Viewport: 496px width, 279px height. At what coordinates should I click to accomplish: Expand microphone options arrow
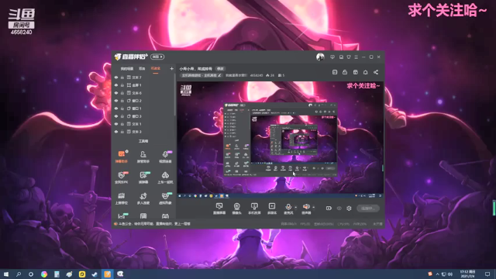tap(296, 208)
